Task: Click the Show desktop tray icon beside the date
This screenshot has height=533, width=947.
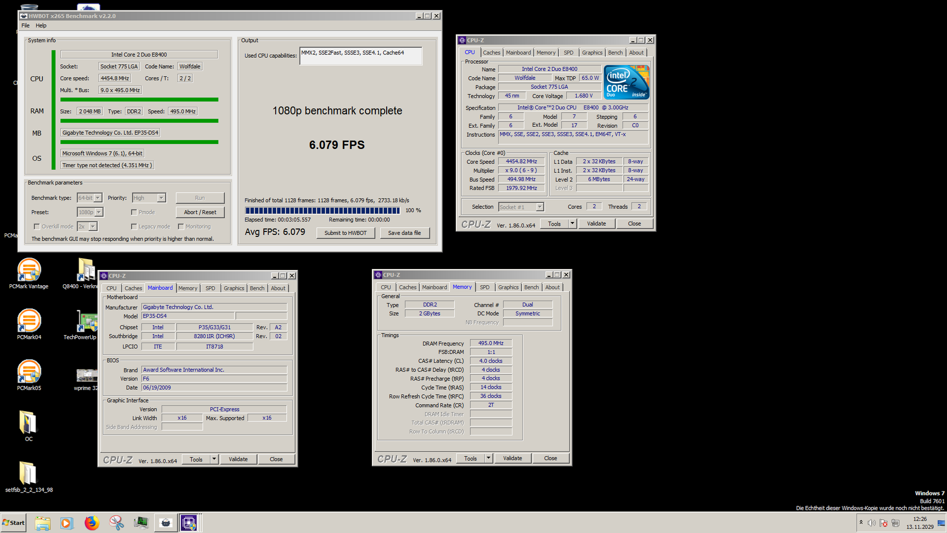Action: 941,523
